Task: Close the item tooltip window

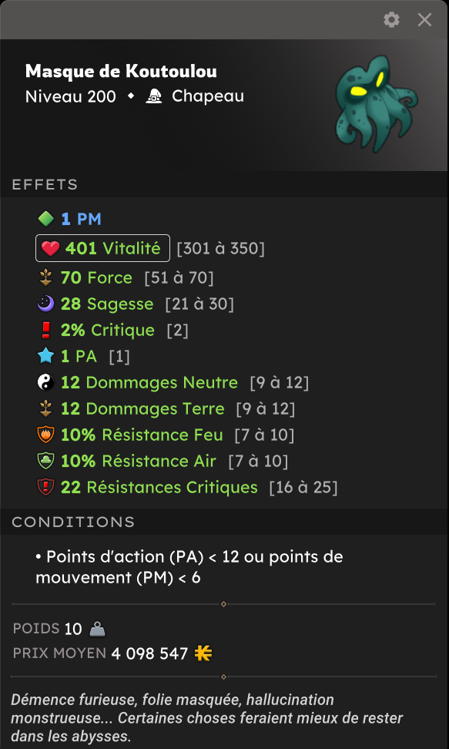Action: coord(424,19)
